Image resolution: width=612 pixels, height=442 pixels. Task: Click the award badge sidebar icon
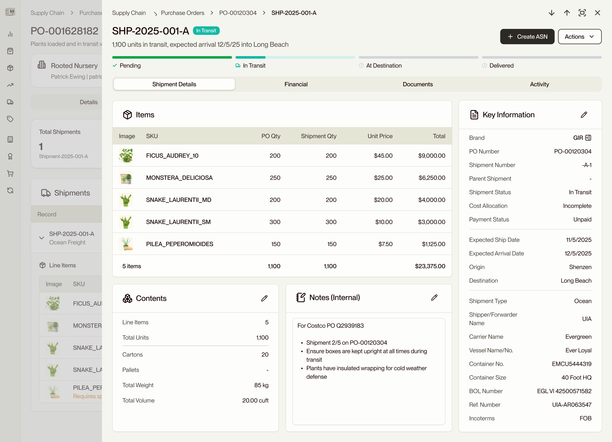tap(10, 156)
